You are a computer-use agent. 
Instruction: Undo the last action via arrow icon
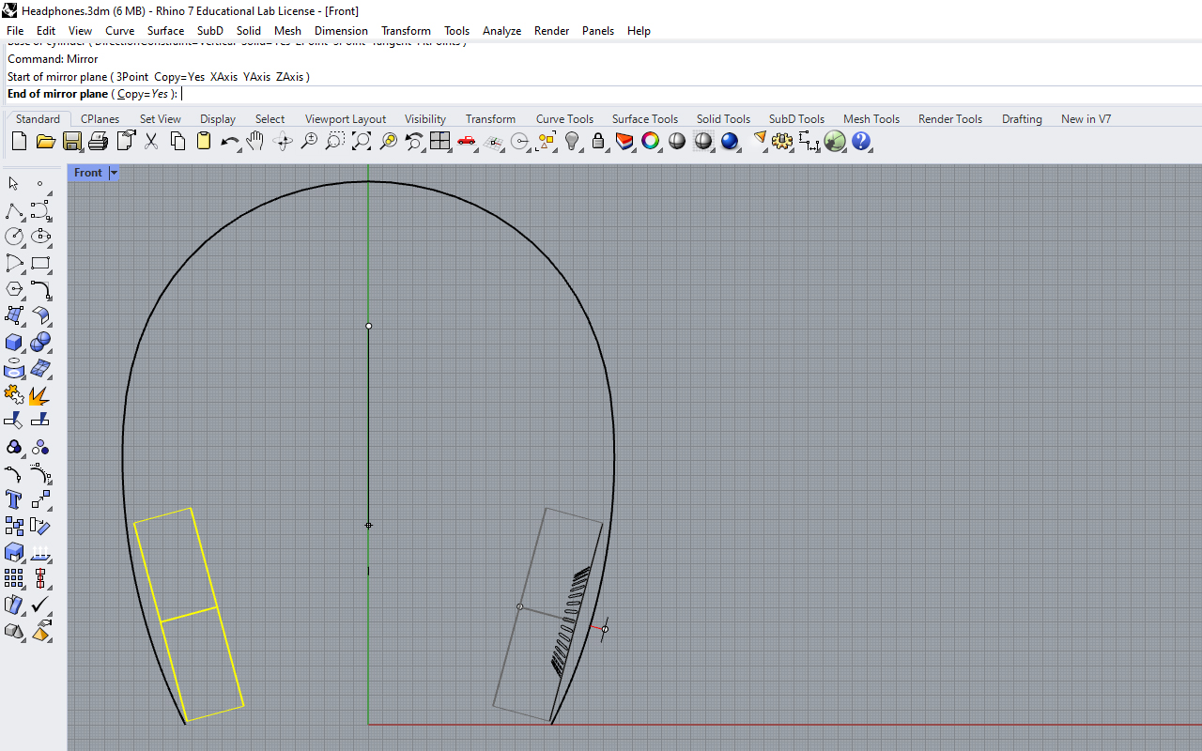(230, 142)
